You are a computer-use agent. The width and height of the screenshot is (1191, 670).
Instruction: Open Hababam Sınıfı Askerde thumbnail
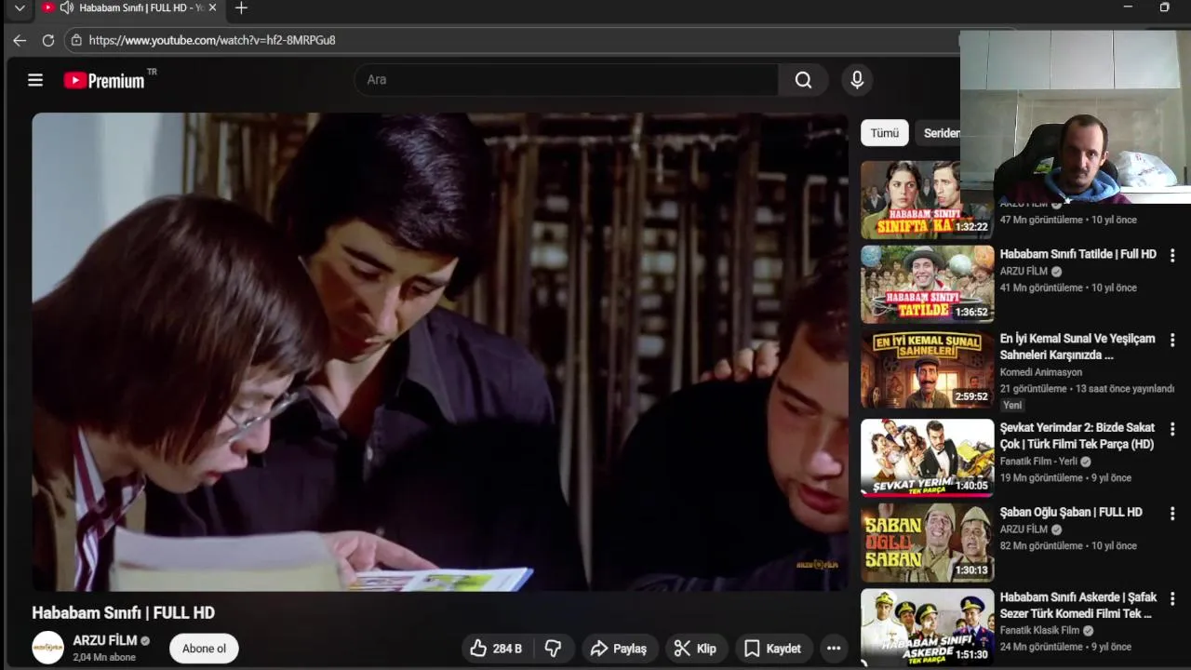(927, 627)
